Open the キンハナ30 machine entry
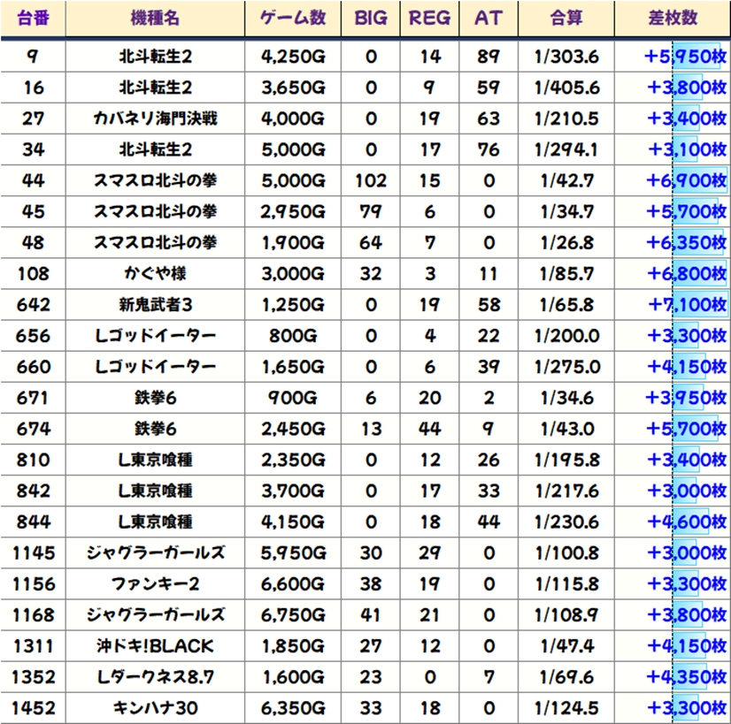731x724 pixels. pyautogui.click(x=155, y=707)
